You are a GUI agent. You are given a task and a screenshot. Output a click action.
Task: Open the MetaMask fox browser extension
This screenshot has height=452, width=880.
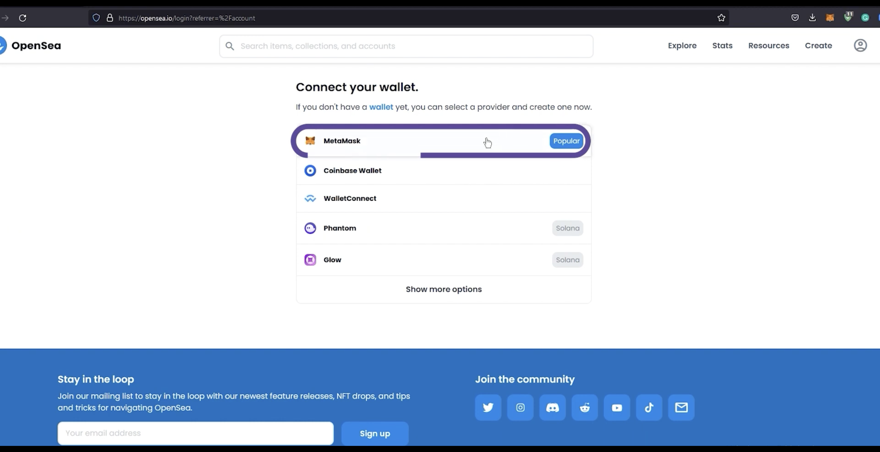830,18
